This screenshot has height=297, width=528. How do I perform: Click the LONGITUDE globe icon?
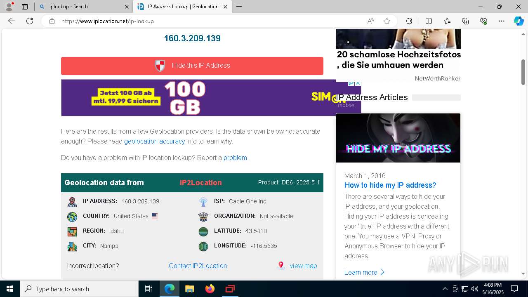203,246
